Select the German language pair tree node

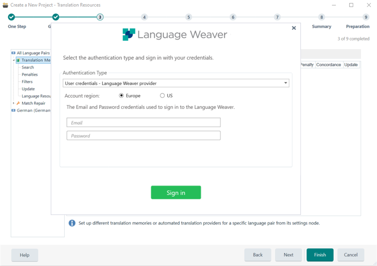(x=34, y=111)
